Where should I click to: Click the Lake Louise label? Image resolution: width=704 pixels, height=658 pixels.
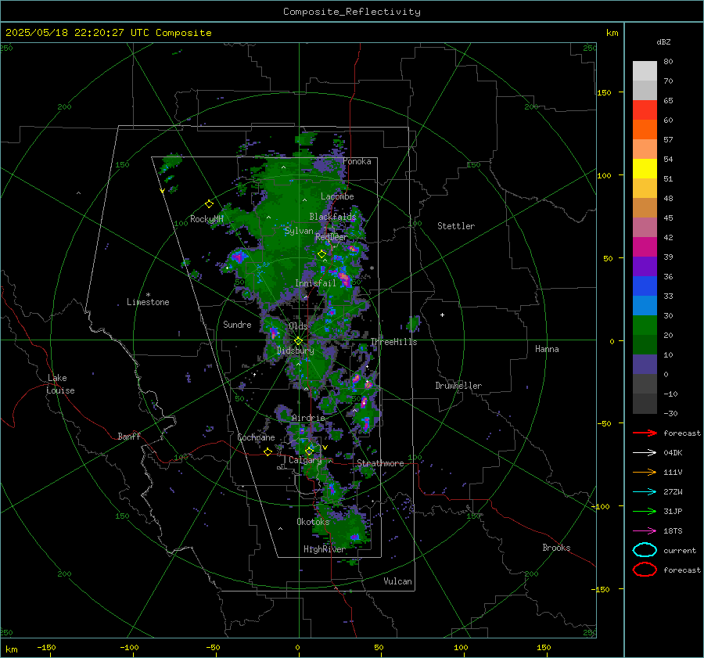pyautogui.click(x=60, y=384)
